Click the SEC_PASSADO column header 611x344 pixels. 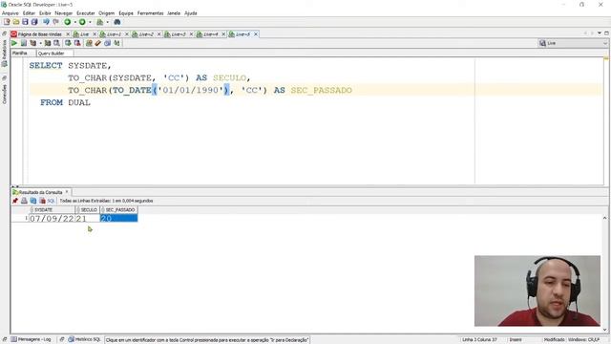click(x=118, y=210)
